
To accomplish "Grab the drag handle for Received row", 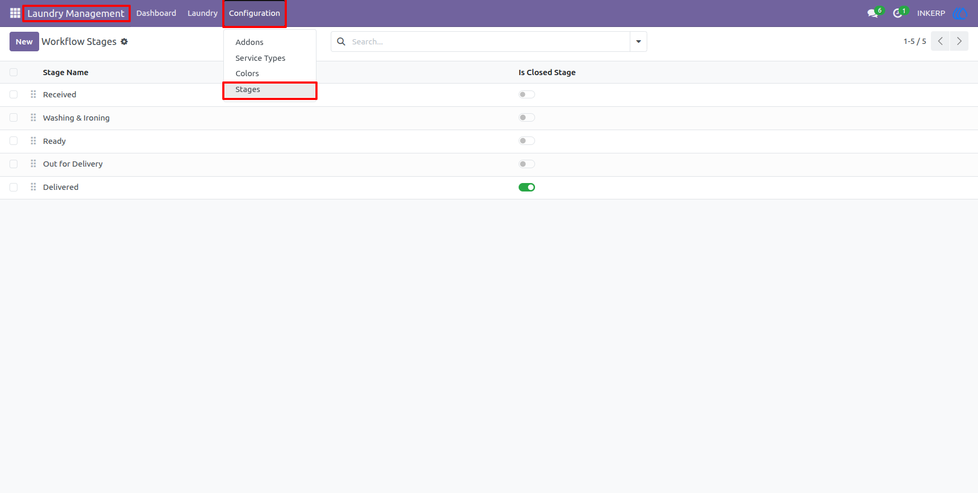I will pyautogui.click(x=33, y=94).
